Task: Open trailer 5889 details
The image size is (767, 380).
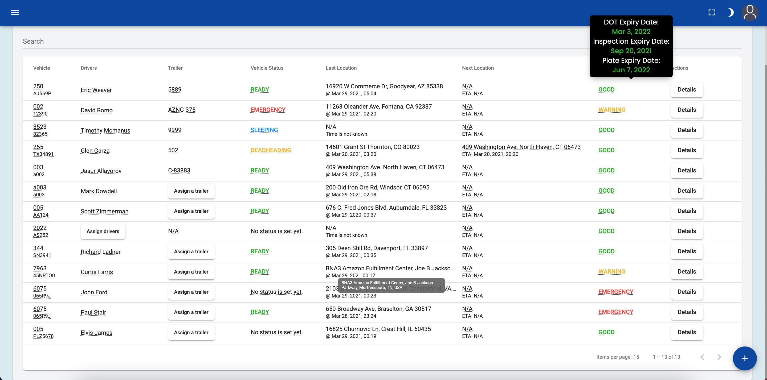Action: point(174,89)
